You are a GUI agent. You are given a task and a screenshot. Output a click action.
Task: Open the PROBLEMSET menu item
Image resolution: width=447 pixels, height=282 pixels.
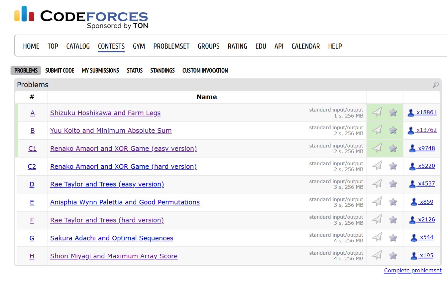tap(171, 46)
